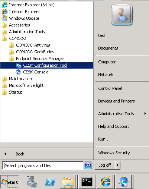Select Devices and Printers entry
This screenshot has height=189, width=149.
pos(116,101)
